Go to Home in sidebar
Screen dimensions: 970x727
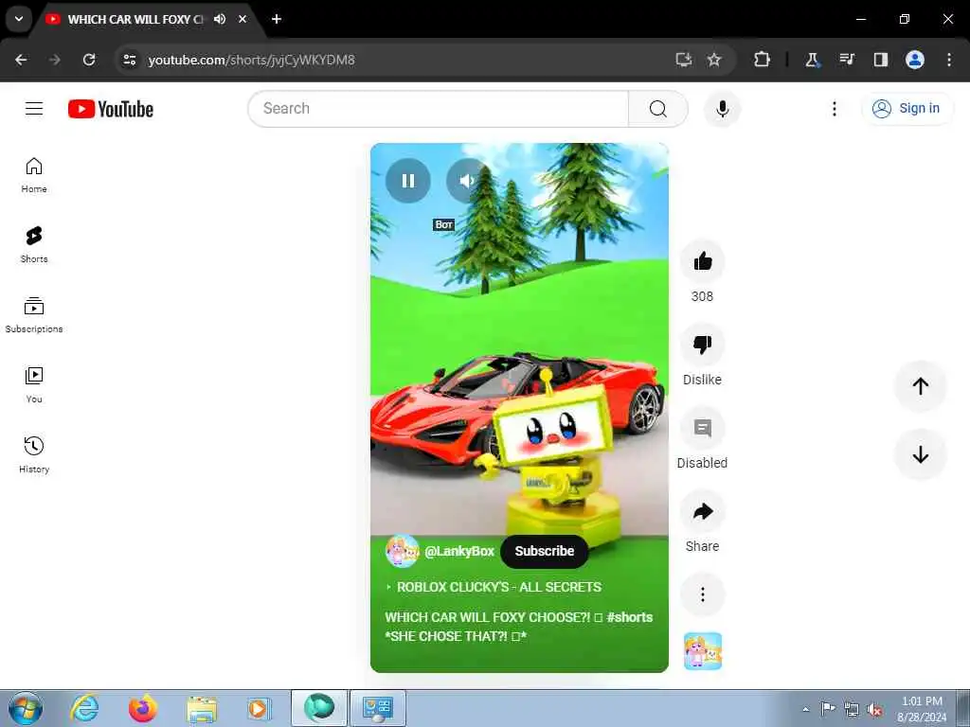click(x=34, y=175)
